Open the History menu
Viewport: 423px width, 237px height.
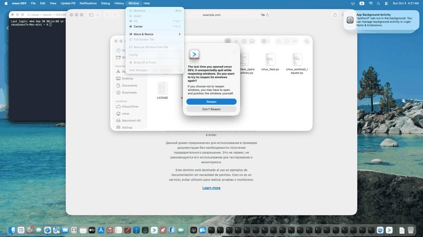pos(119,3)
